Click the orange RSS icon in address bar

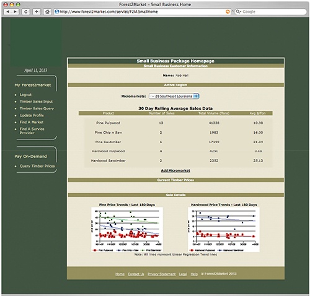tap(228, 12)
